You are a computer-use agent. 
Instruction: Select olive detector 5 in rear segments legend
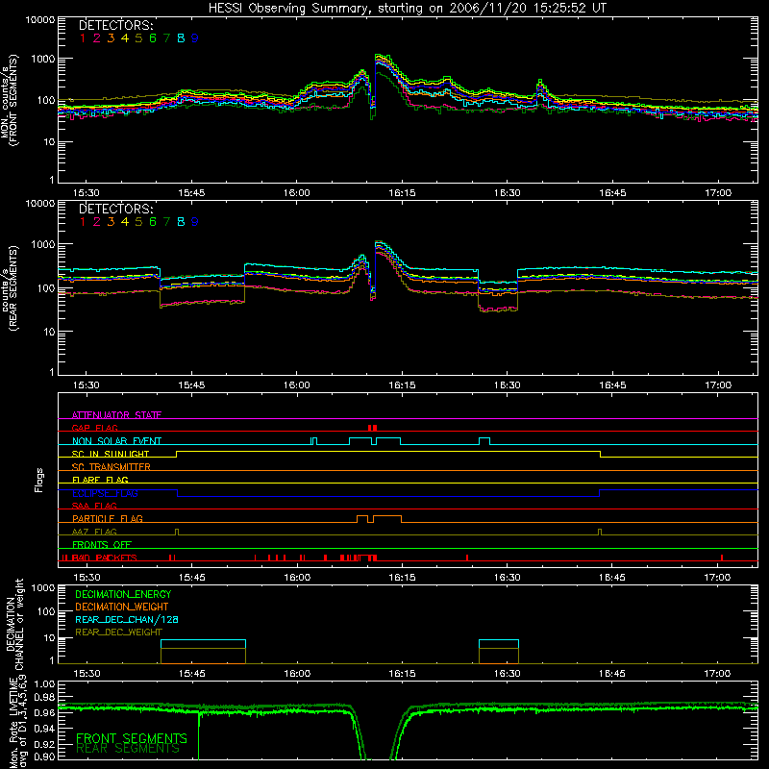138,222
